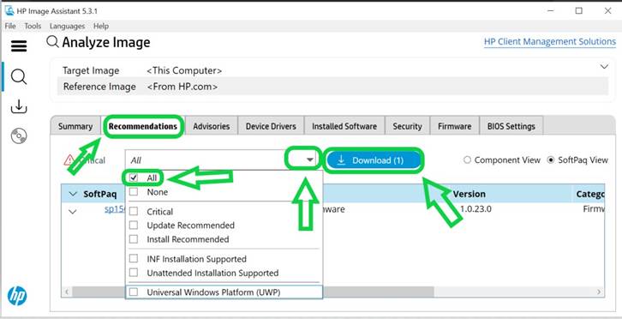Check the Critical filter option
Screen dimensions: 622x319
[x=134, y=211]
